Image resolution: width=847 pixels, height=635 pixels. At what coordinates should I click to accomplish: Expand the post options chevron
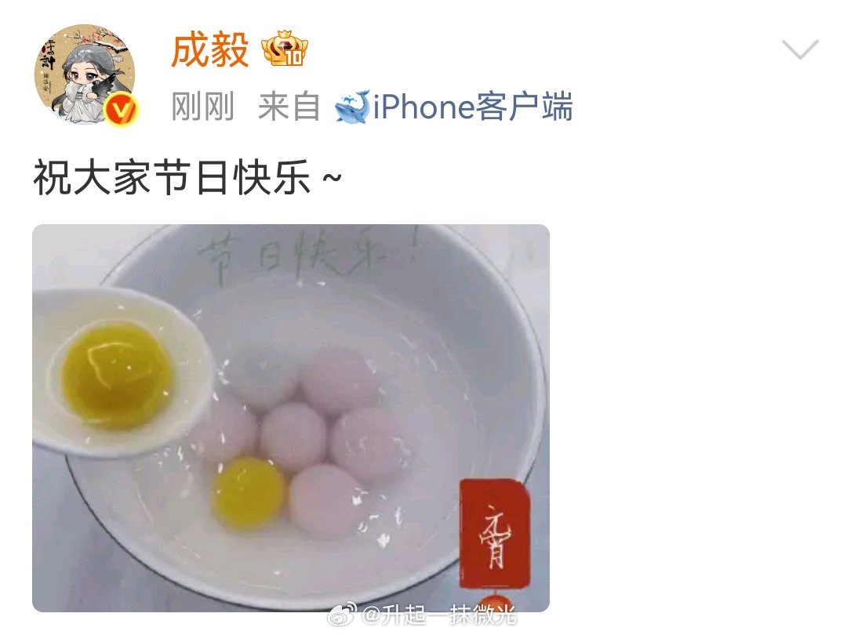tap(801, 49)
